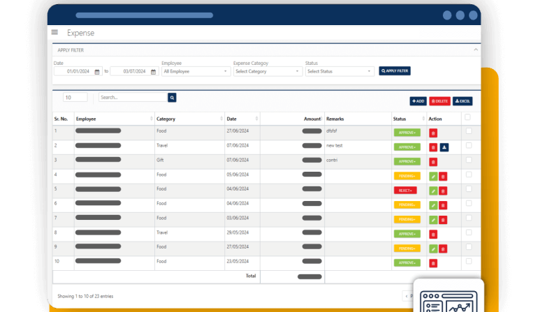538x312 pixels.
Task: Click 'Showing 1 to 10 of 23 entries'
Action: pyautogui.click(x=85, y=296)
